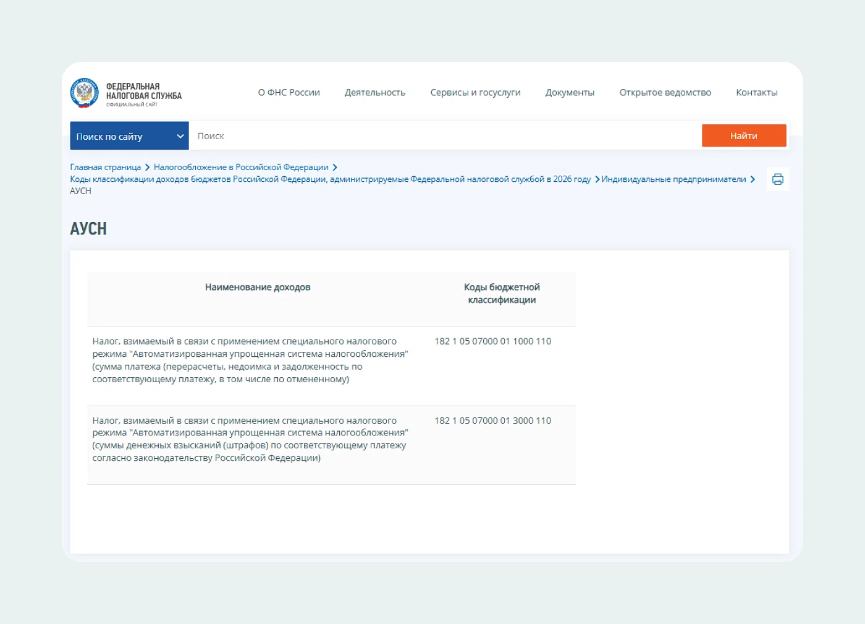Open 'Коды классификации доходов бюджетов' breadcrumb link

pyautogui.click(x=330, y=179)
